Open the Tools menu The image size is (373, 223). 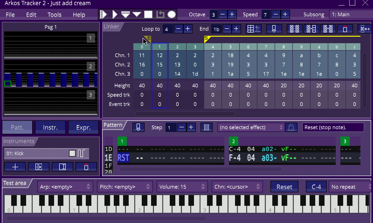click(x=55, y=14)
